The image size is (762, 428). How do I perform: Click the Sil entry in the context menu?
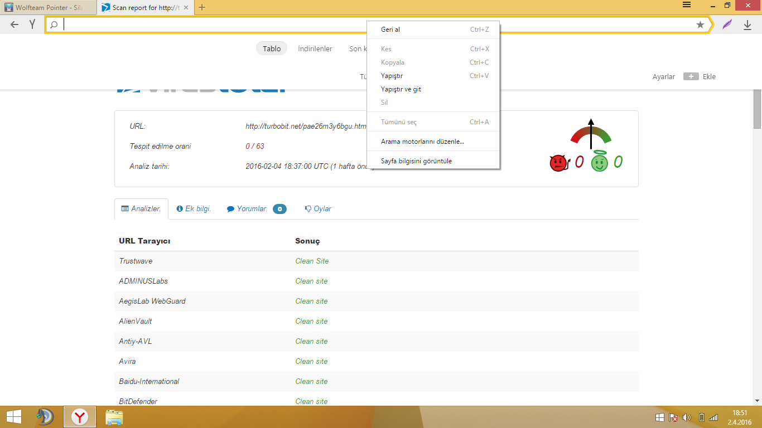tap(433, 103)
